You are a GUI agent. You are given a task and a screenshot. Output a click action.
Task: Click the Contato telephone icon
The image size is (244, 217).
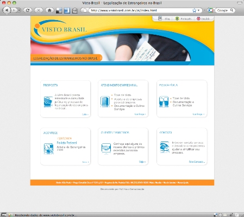click(165, 147)
